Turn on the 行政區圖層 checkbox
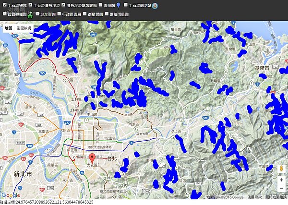Image resolution: width=288 pixels, height=205 pixels. click(x=59, y=14)
